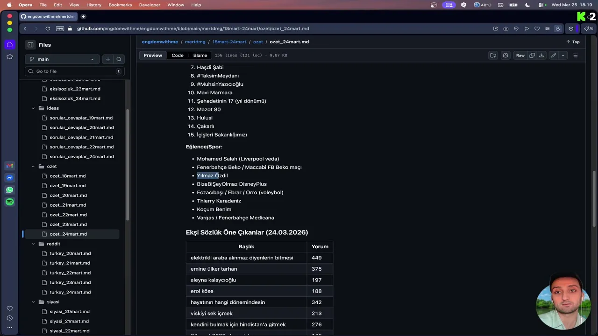Image resolution: width=598 pixels, height=336 pixels.
Task: Collapse the Files side panel icon
Action: coord(30,45)
